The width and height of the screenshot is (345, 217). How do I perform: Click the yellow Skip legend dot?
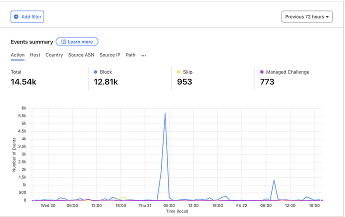[178, 72]
